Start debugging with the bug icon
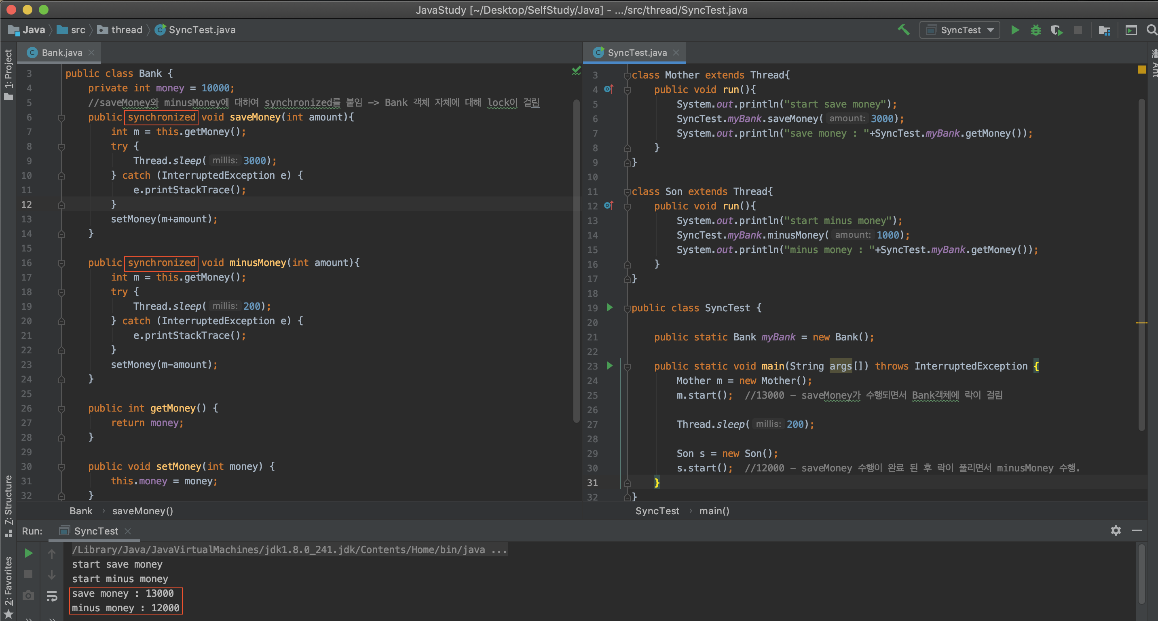 (x=1036, y=30)
